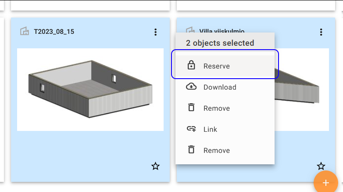This screenshot has height=192, width=343.
Task: Click the T2023_08_15 card title
Action: tap(55, 32)
